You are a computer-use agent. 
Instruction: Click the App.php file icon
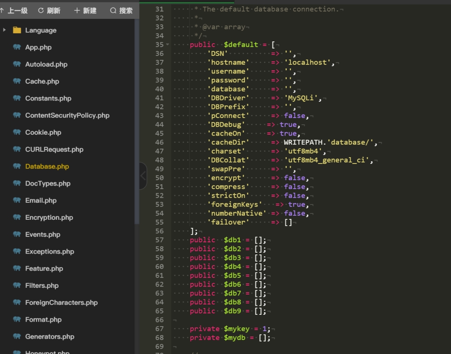pyautogui.click(x=17, y=47)
